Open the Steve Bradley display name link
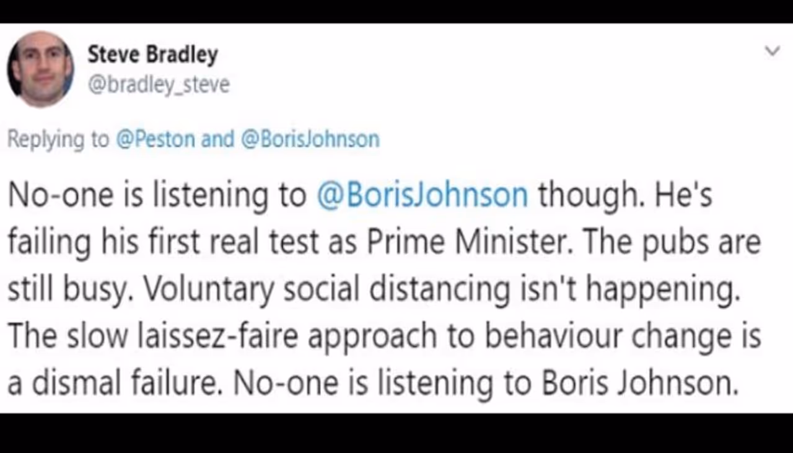The image size is (793, 453). (x=152, y=55)
